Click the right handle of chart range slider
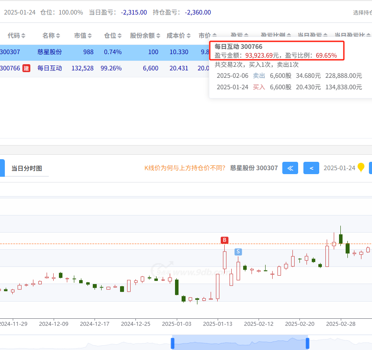The image size is (372, 350). (307, 343)
